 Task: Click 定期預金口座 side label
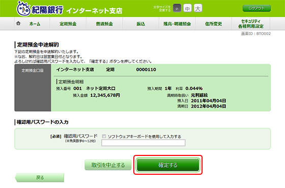(x=33, y=71)
